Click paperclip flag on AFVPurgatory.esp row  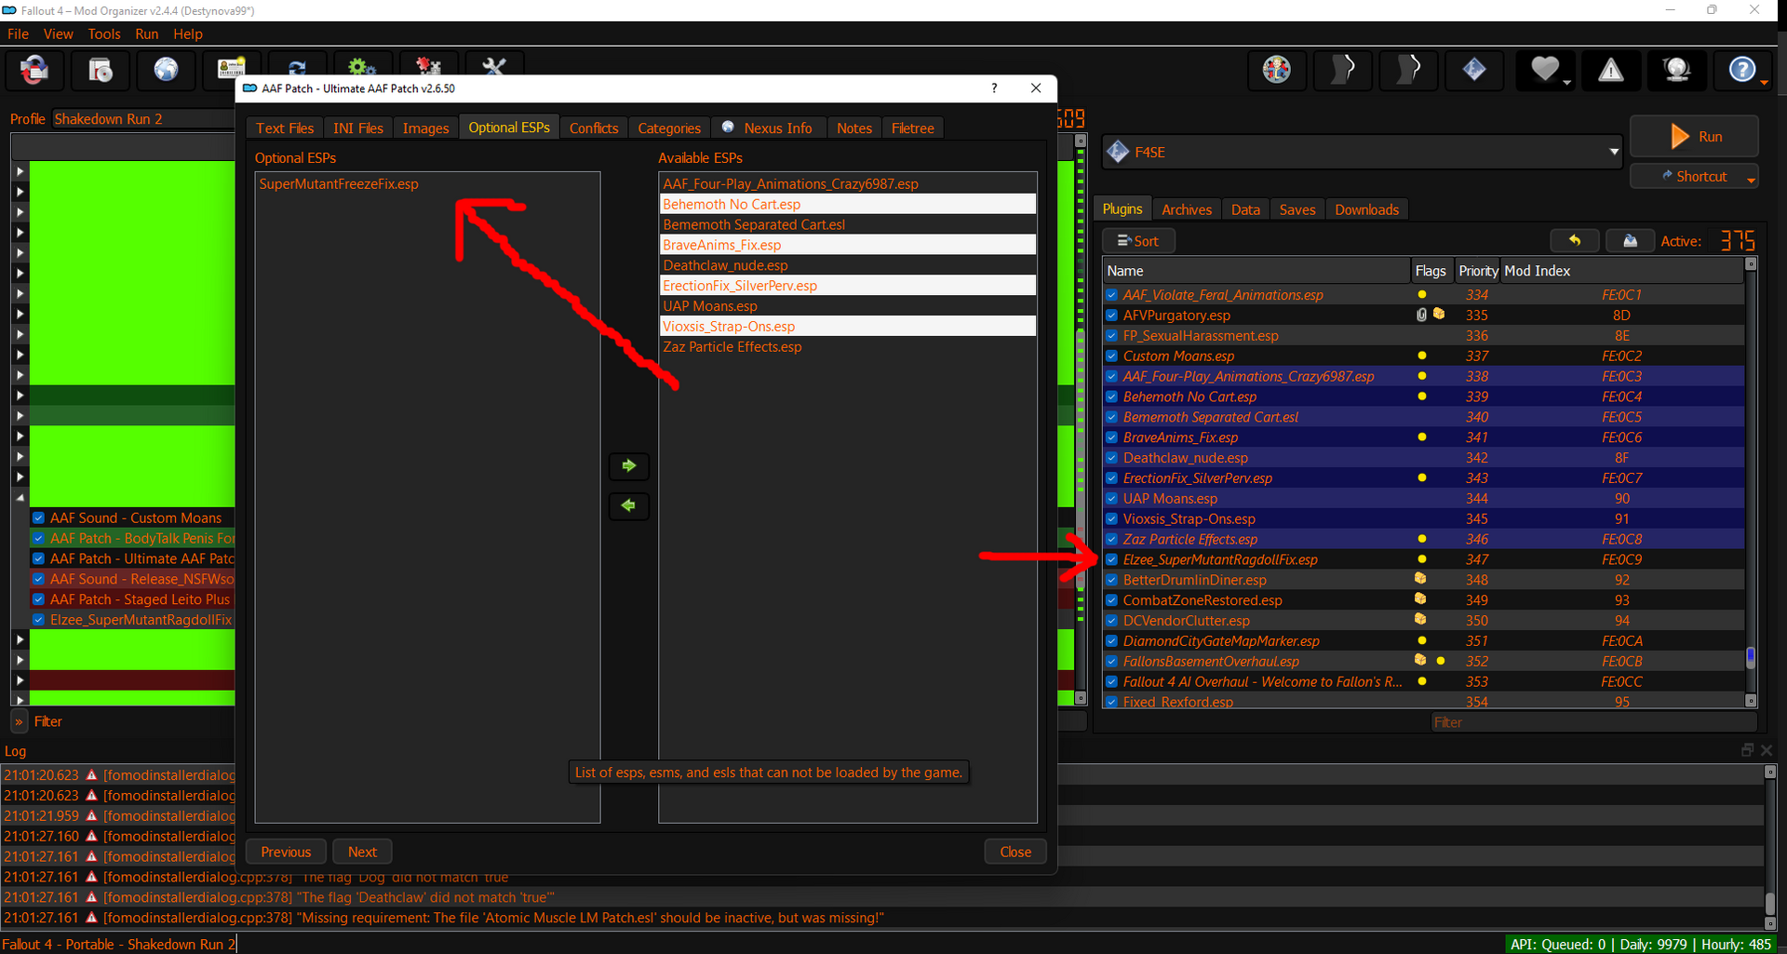(1421, 315)
